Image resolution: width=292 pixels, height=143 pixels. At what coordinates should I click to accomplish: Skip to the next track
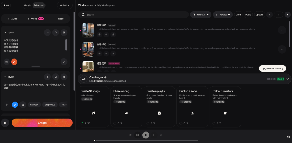coord(154,135)
